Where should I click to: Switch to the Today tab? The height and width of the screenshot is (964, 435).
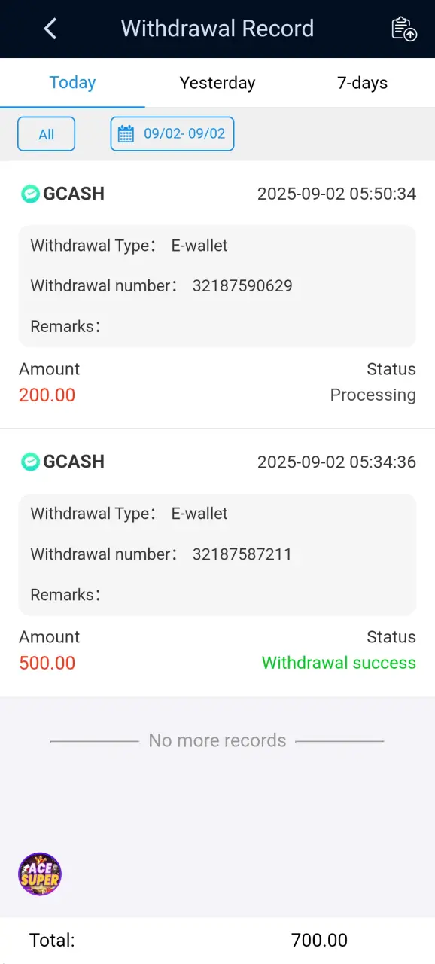pyautogui.click(x=72, y=83)
